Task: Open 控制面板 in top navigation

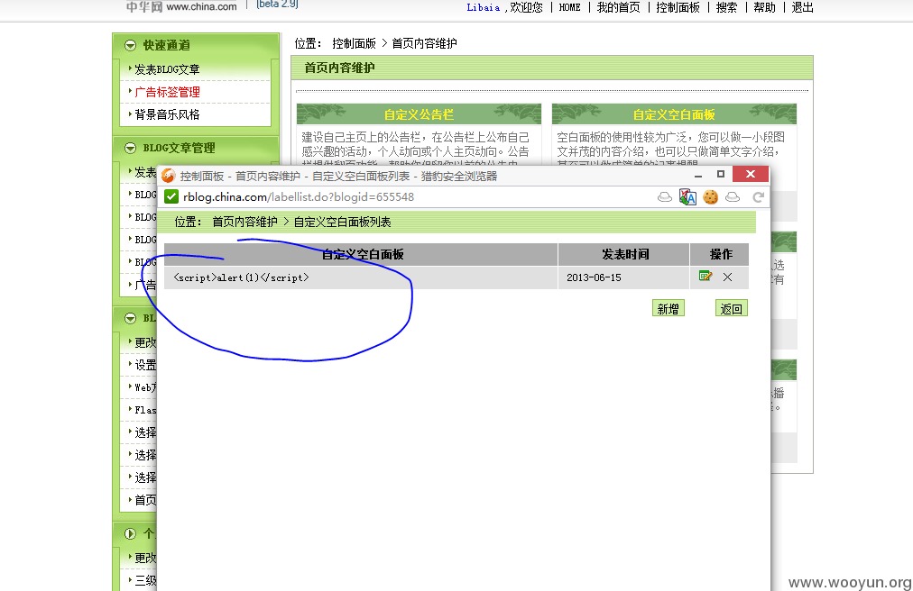Action: click(678, 7)
